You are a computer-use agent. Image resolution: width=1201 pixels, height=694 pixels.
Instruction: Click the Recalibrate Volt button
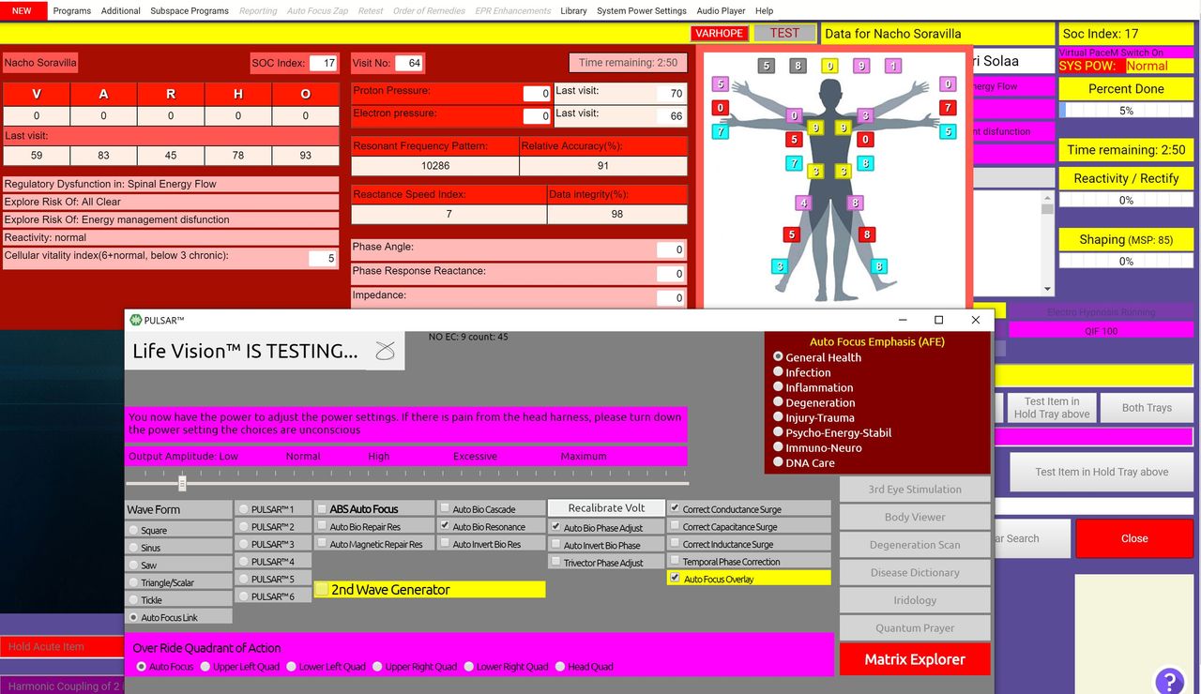[606, 507]
